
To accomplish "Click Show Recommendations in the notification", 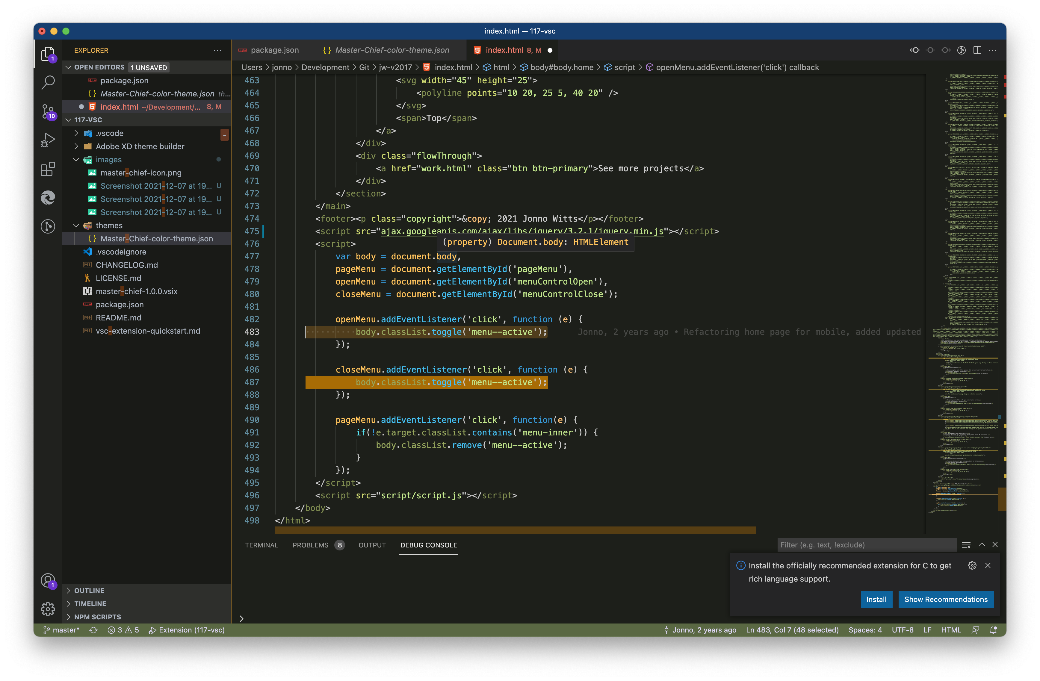I will [946, 599].
